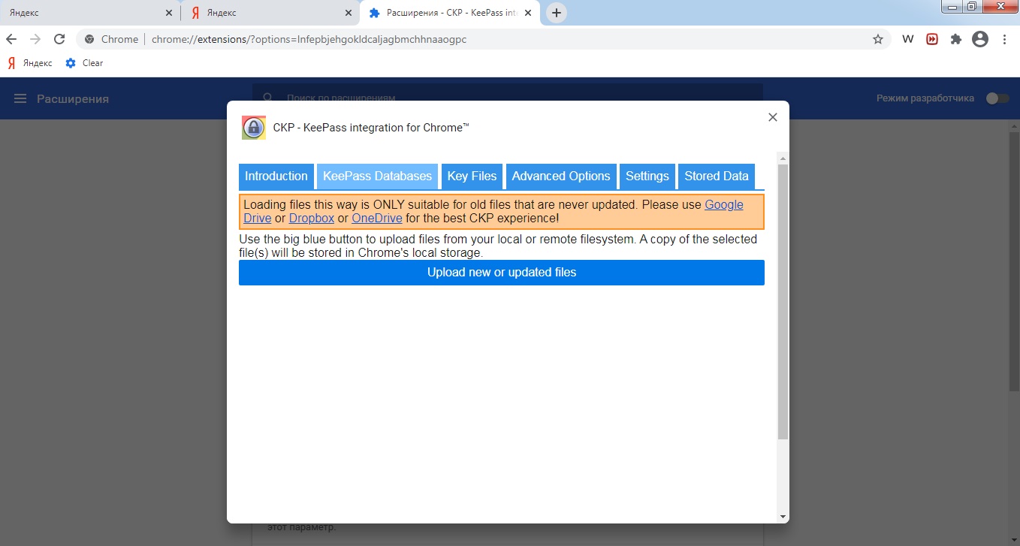Open the Key Files tab

pyautogui.click(x=472, y=176)
